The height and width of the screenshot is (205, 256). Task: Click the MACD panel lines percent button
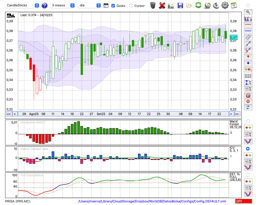(x=248, y=134)
